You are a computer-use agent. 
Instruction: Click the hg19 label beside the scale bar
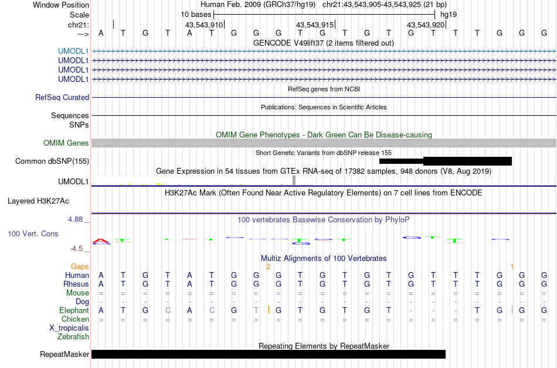coord(449,15)
